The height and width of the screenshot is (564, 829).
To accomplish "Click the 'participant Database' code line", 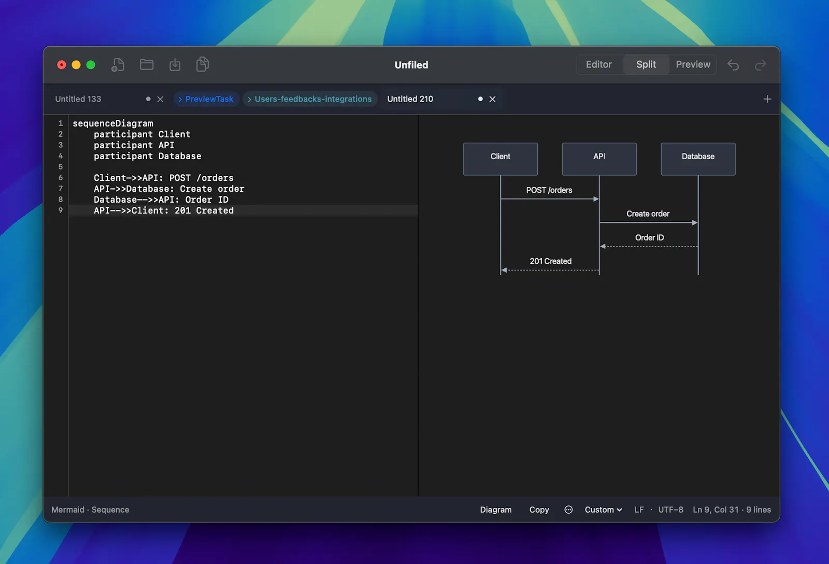I will [147, 156].
